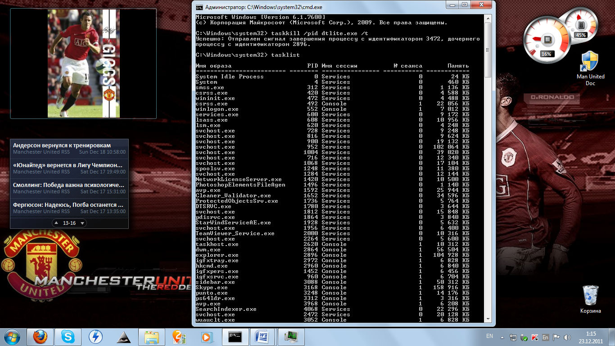
Task: Open the Man United Doc desktop shortcut
Action: click(590, 68)
